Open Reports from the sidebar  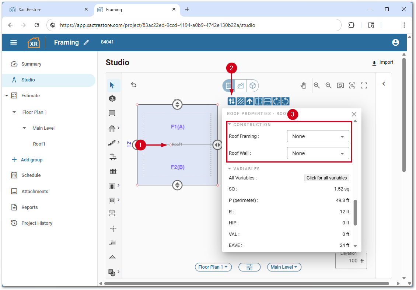pyautogui.click(x=29, y=207)
